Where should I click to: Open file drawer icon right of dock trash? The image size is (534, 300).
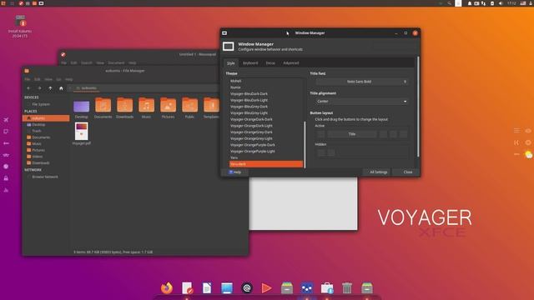(x=367, y=288)
